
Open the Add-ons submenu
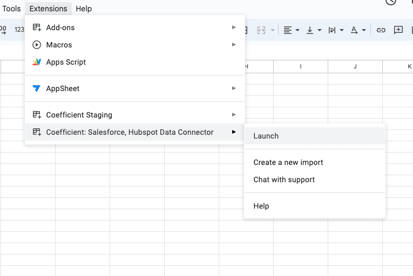(135, 27)
